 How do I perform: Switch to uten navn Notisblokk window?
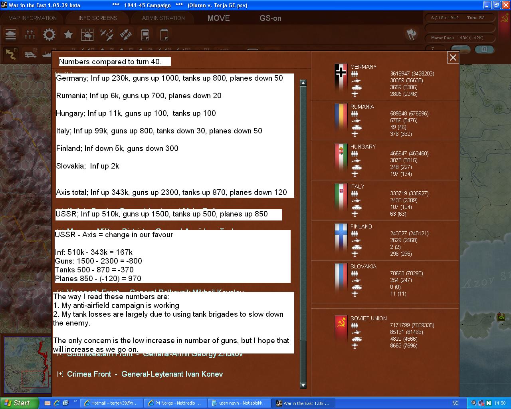[x=239, y=403]
